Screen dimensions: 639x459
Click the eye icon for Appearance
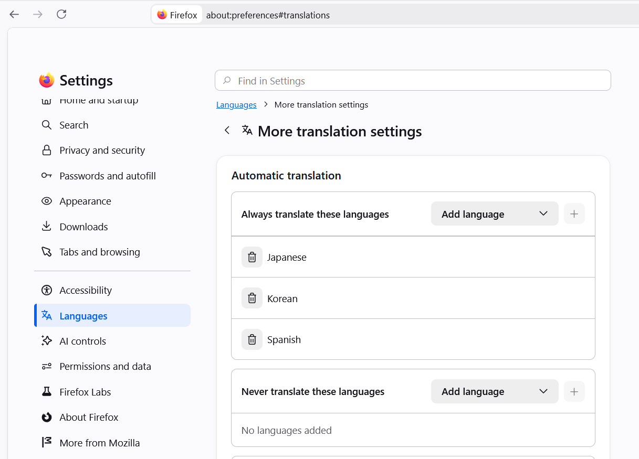(47, 201)
